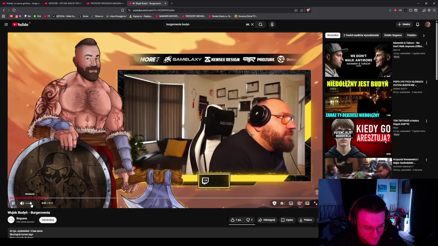Click the browser address bar URL
The image size is (438, 246).
[154, 10]
